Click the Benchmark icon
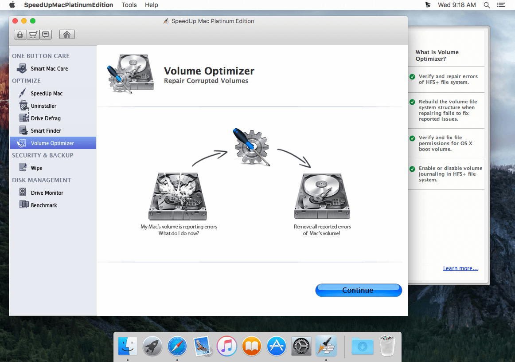 coord(24,205)
